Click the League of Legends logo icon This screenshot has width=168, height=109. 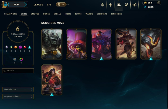4,4
